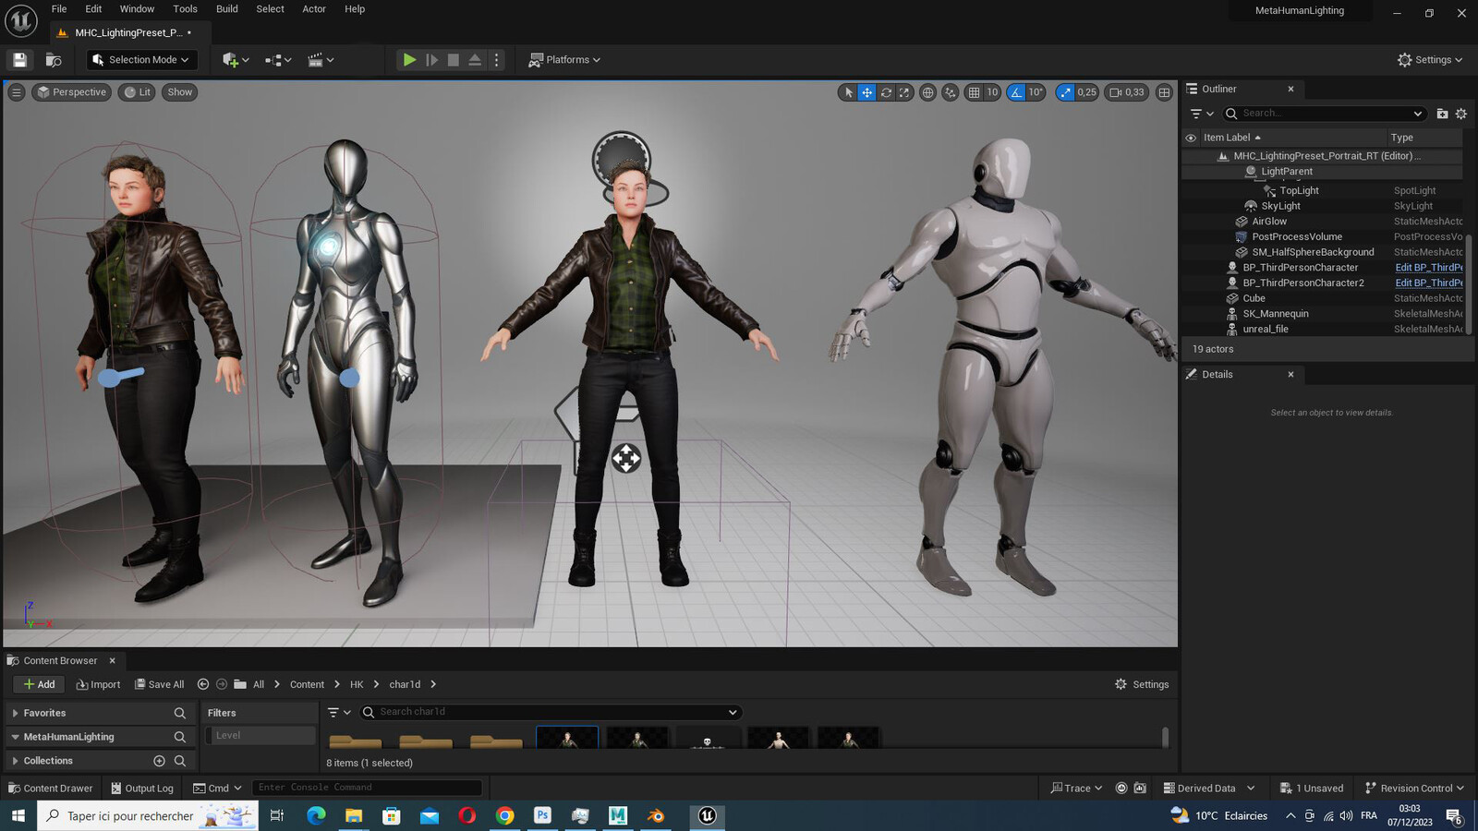Expand the Favorites section

[16, 714]
